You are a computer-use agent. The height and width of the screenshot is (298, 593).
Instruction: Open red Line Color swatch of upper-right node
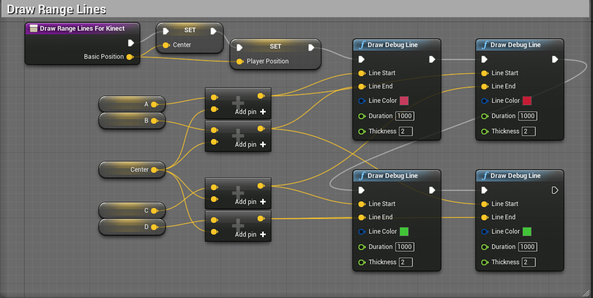(527, 101)
